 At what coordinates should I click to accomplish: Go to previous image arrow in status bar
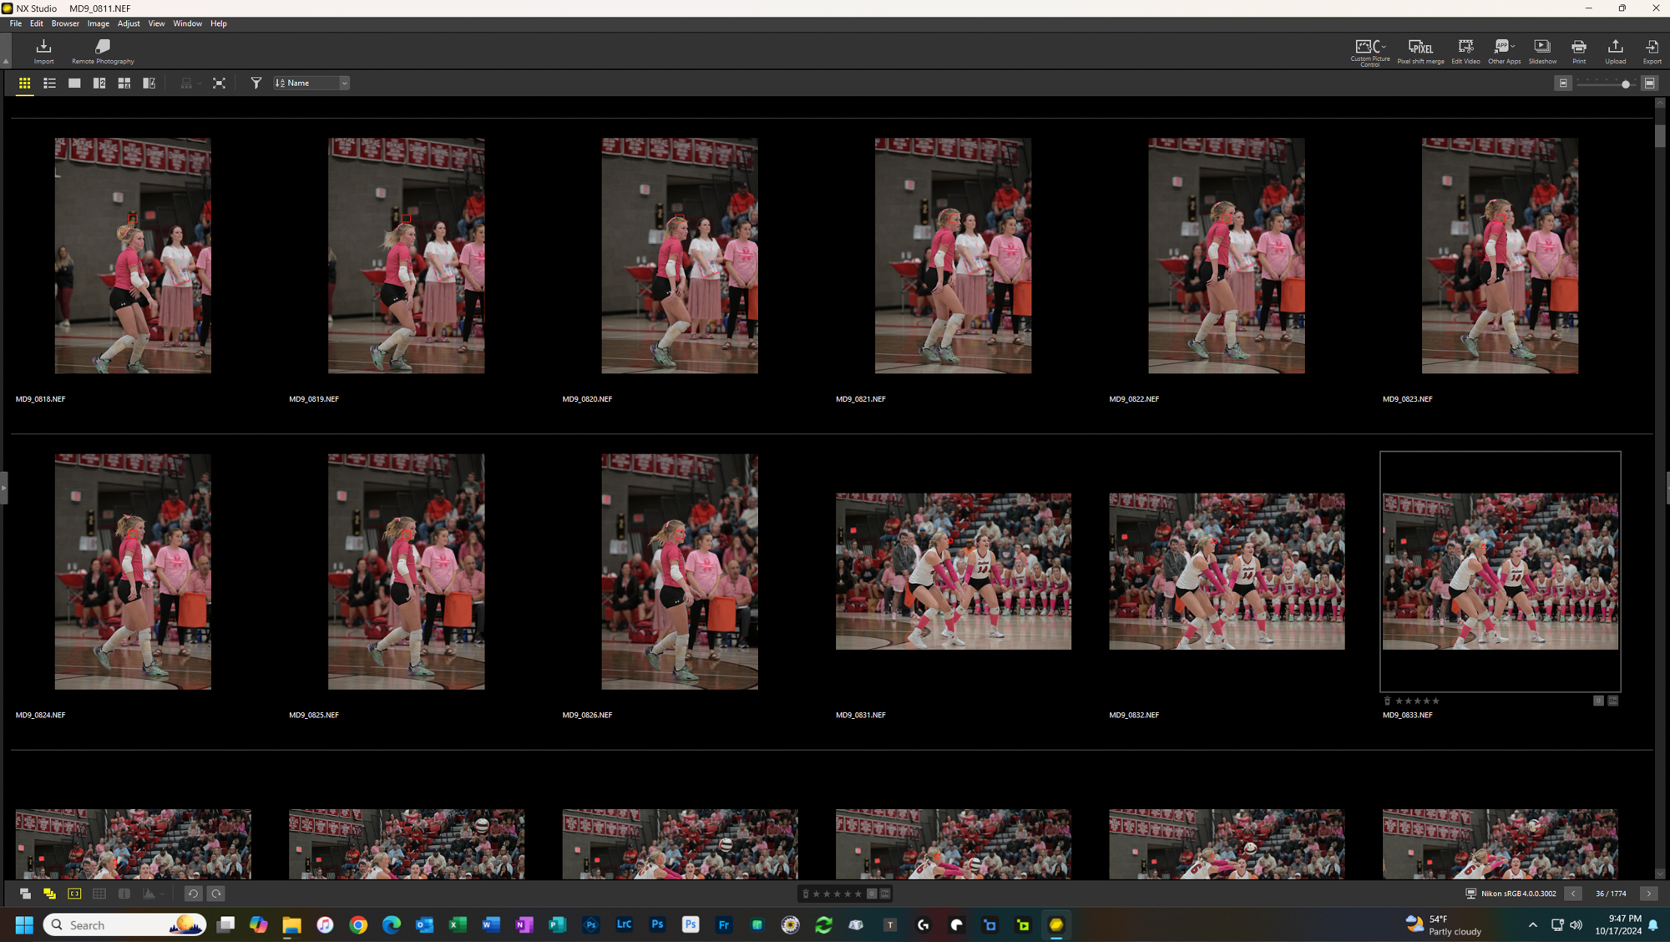[1573, 894]
